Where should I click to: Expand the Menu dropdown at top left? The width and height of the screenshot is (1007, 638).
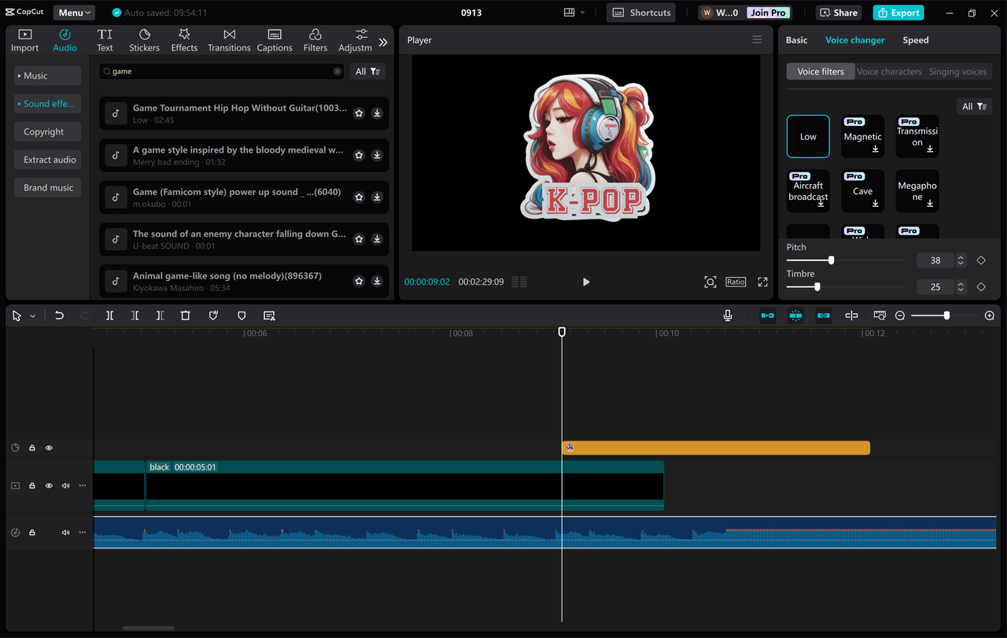73,12
